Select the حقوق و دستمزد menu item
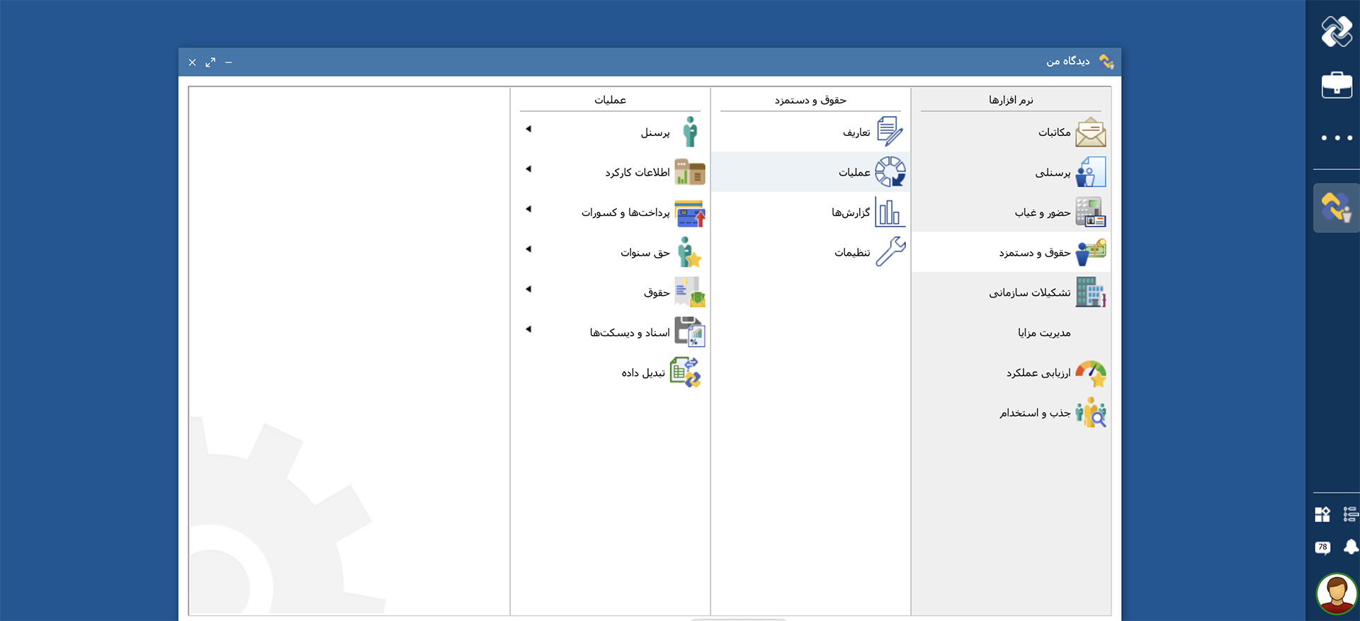Viewport: 1360px width, 621px height. click(1034, 253)
